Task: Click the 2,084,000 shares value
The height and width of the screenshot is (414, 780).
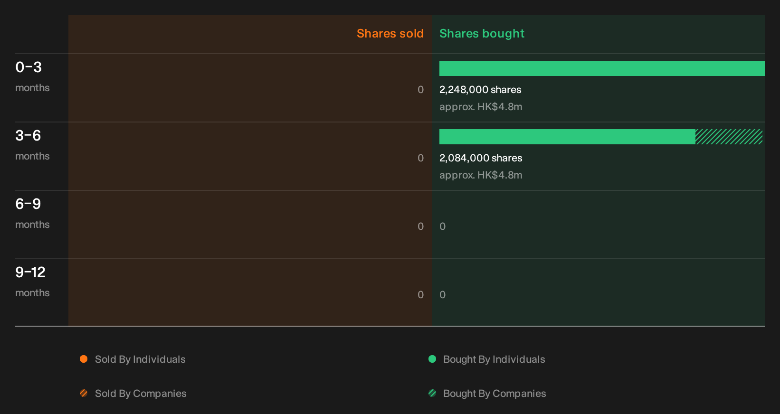Action: click(481, 158)
